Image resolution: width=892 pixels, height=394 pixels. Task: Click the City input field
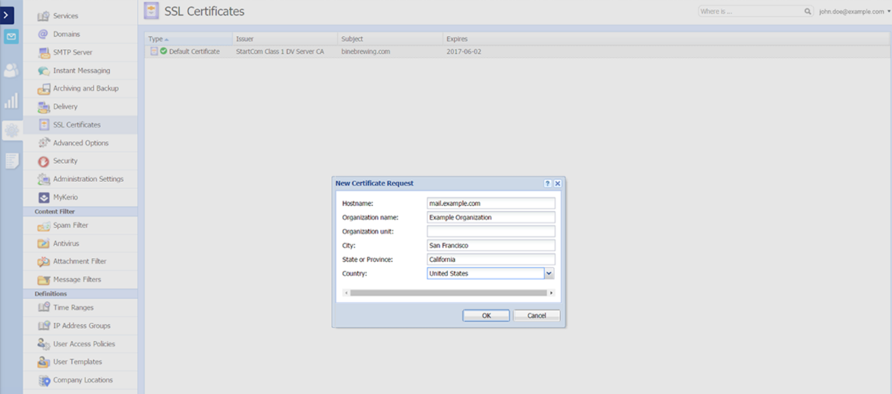pyautogui.click(x=491, y=246)
